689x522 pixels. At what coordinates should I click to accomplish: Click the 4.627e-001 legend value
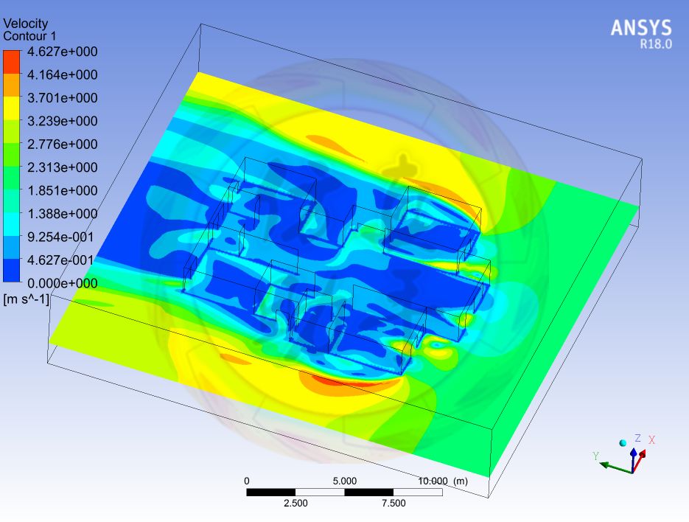point(60,260)
